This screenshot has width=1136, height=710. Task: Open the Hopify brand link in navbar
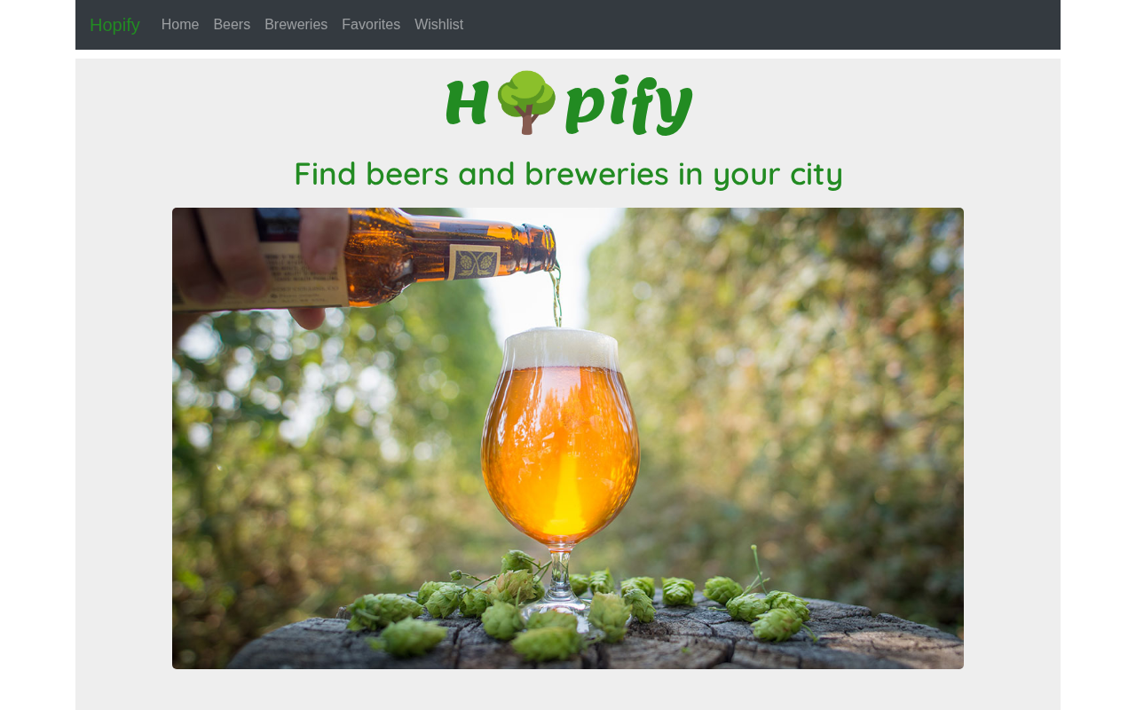[x=114, y=25]
